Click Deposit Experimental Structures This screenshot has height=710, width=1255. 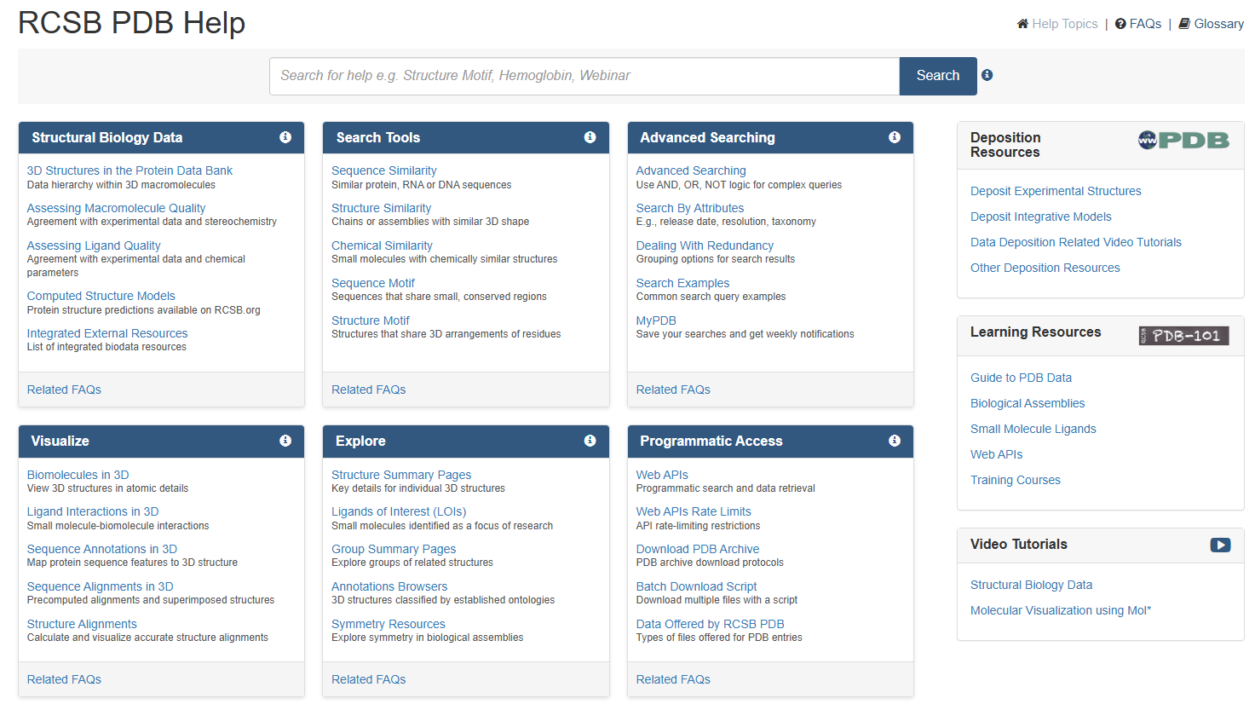pyautogui.click(x=1056, y=190)
